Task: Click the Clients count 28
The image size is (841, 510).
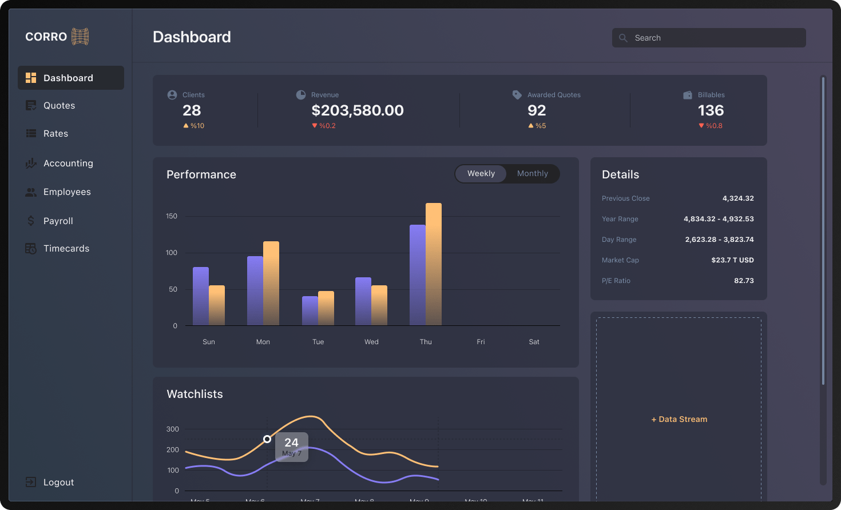Action: [x=192, y=110]
